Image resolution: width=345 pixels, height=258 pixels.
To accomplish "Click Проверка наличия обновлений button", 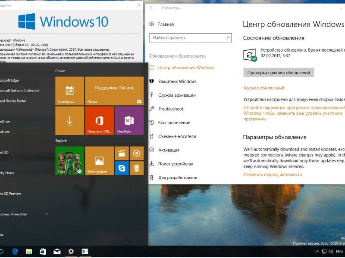I will pyautogui.click(x=279, y=73).
